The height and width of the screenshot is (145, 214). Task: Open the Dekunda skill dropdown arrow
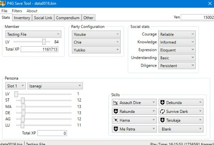(200, 102)
